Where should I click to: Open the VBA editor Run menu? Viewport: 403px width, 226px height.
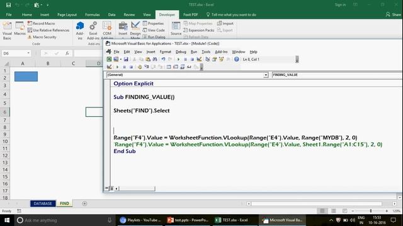tap(194, 51)
